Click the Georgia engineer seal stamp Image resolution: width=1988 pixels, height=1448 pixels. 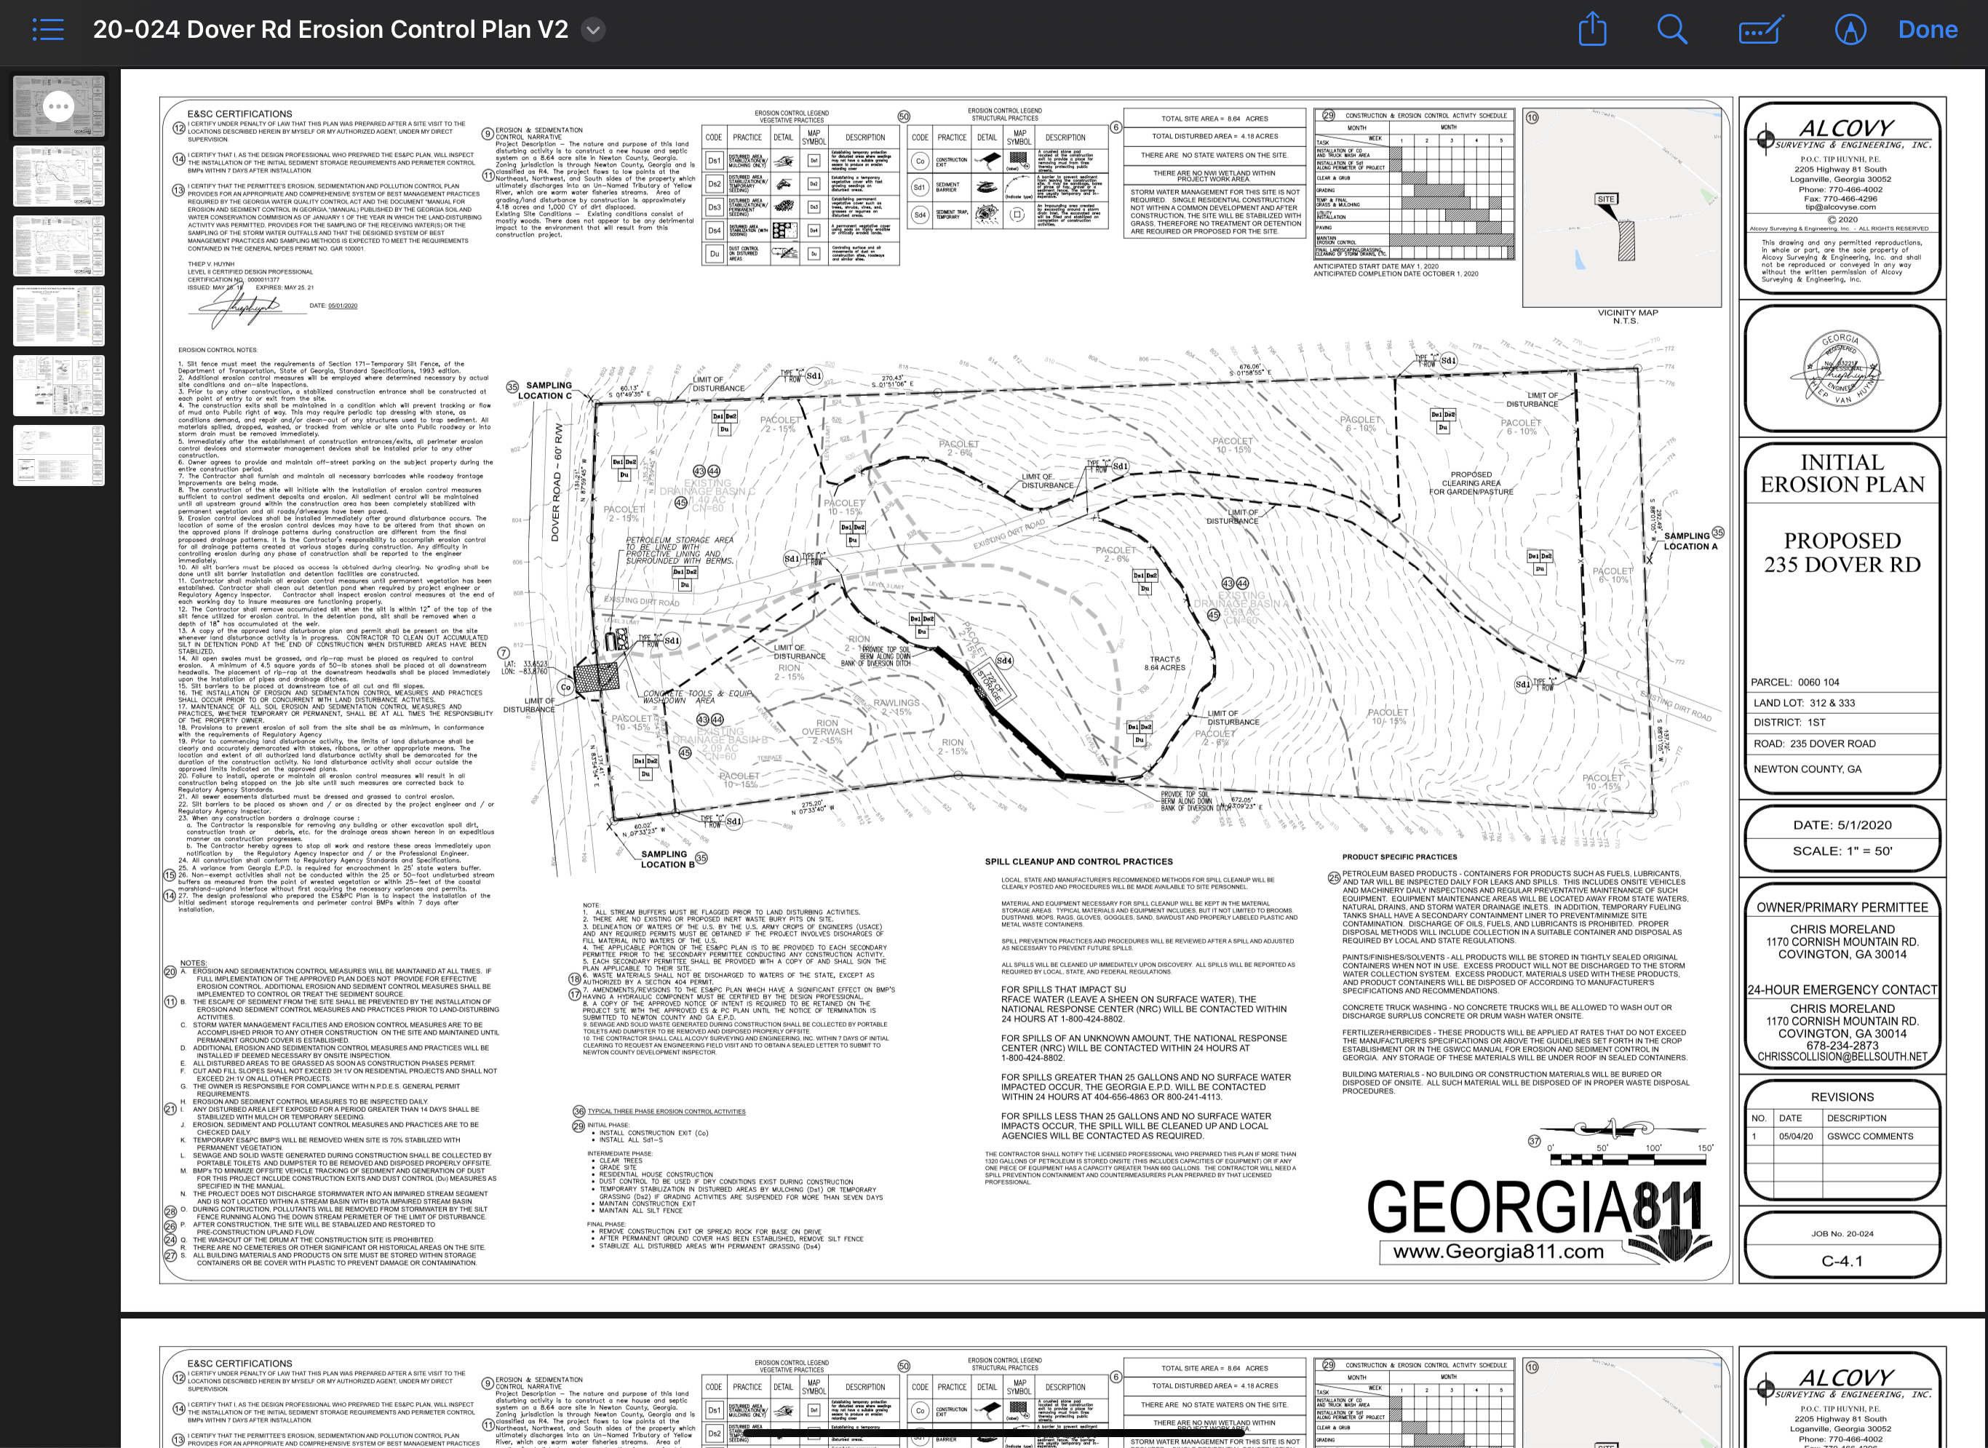tap(1842, 367)
